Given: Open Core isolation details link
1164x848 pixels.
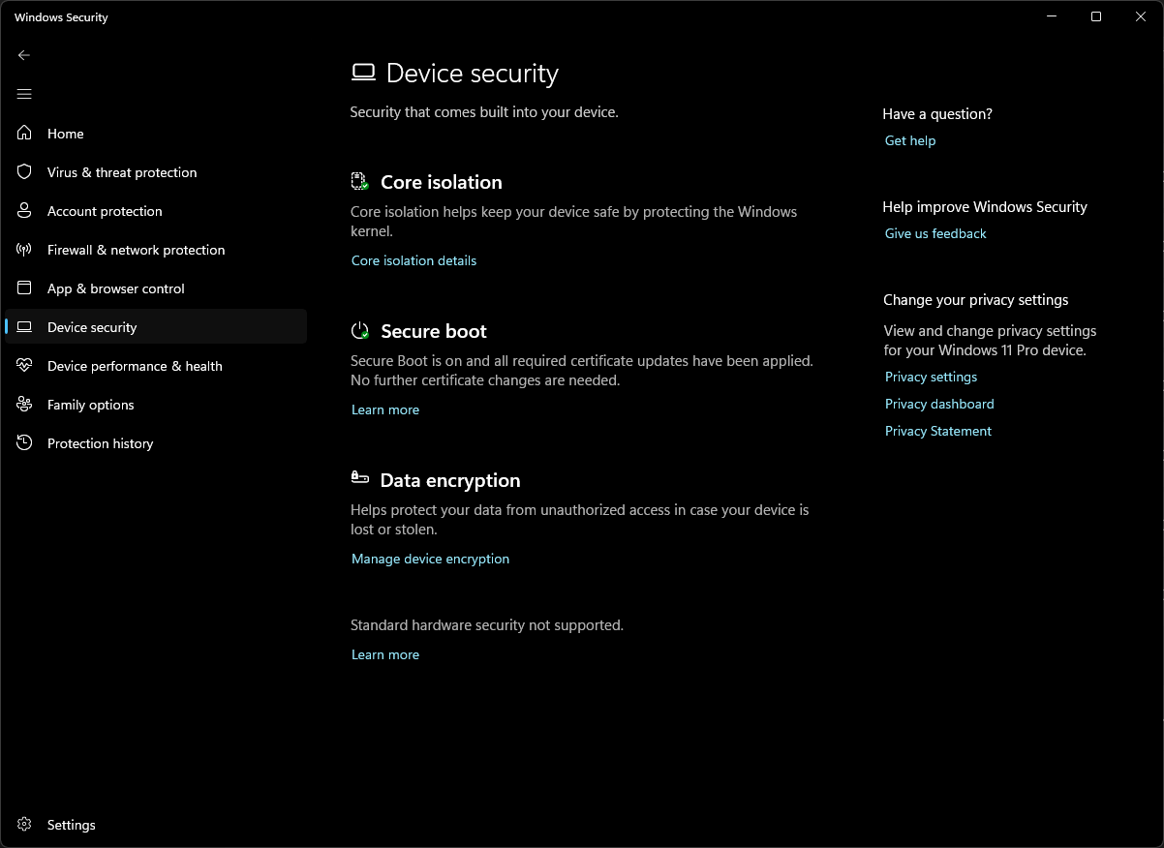Looking at the screenshot, I should click(414, 260).
